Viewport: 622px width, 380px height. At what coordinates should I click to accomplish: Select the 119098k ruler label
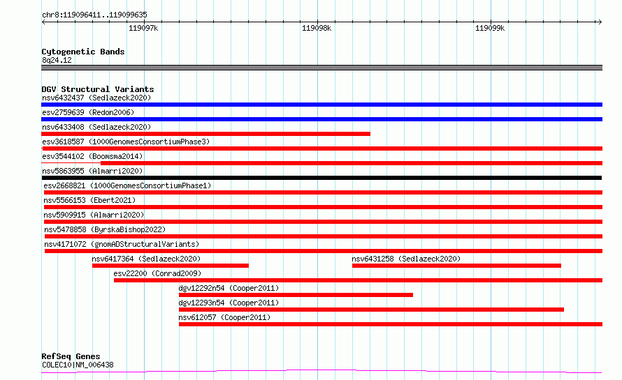pyautogui.click(x=317, y=28)
